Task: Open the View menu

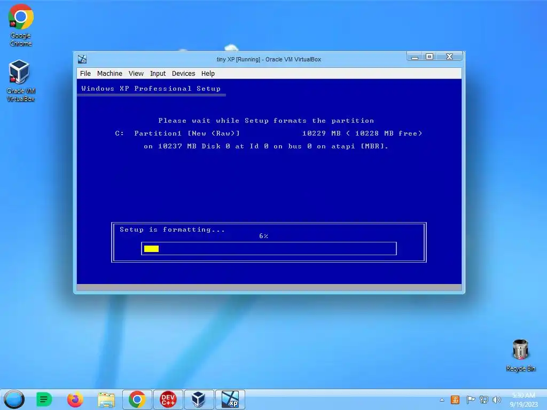Action: [x=136, y=74]
